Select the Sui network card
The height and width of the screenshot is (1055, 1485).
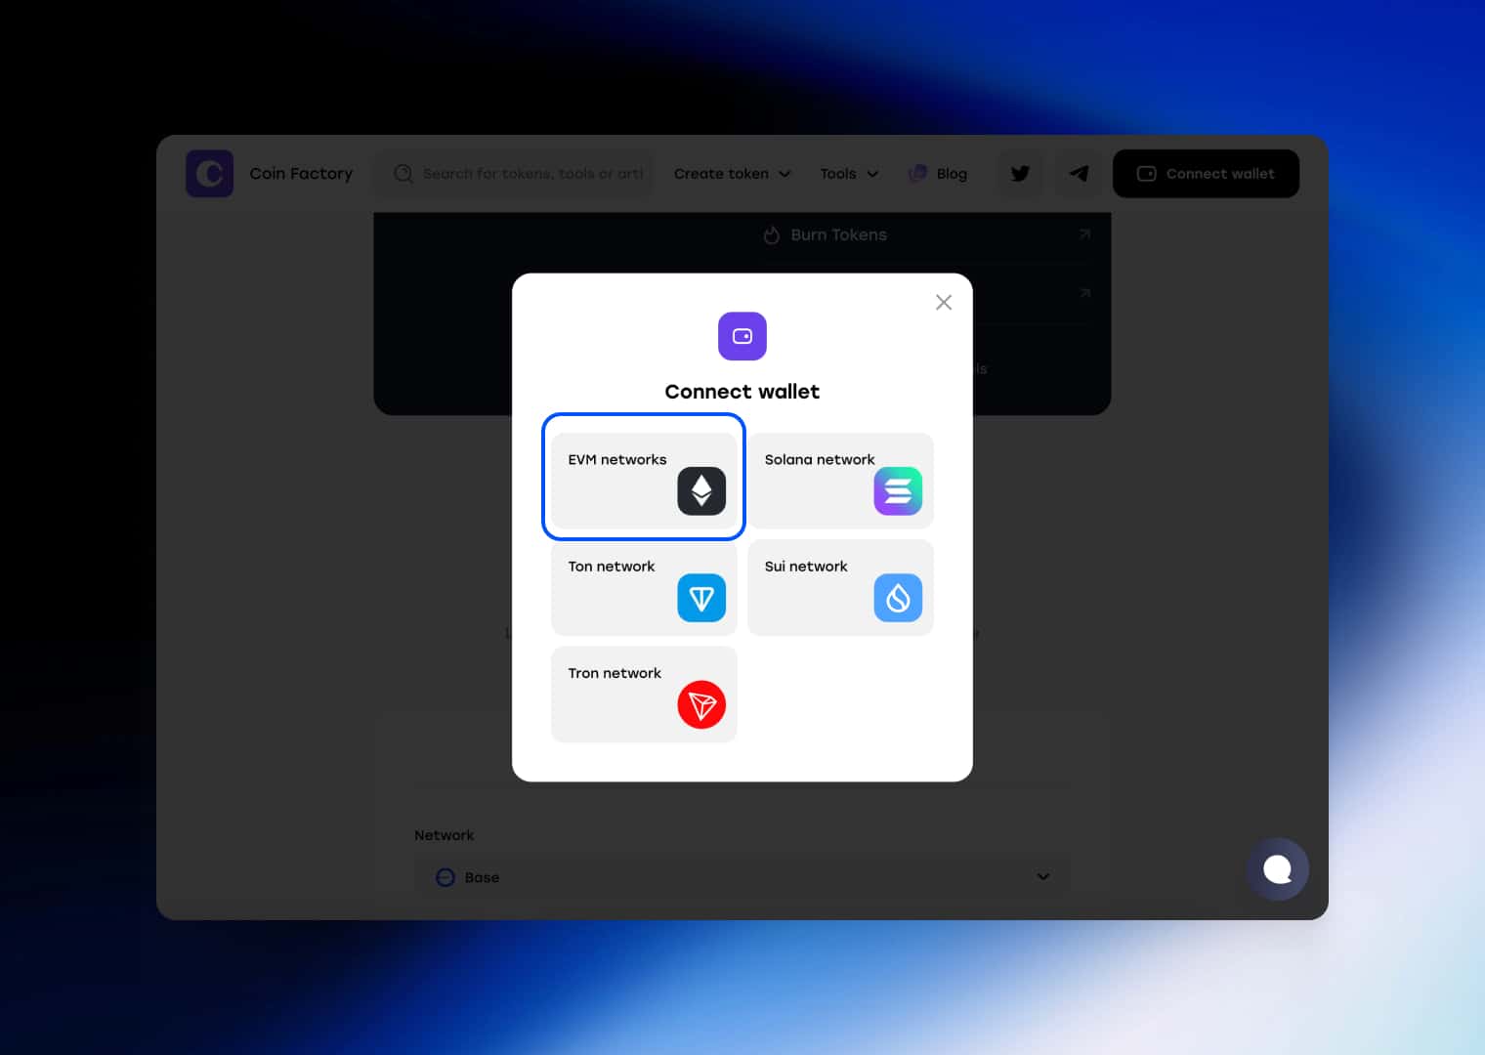click(840, 587)
